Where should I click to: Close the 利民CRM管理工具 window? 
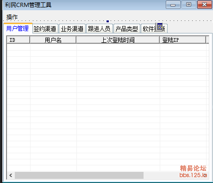coord(205,5)
